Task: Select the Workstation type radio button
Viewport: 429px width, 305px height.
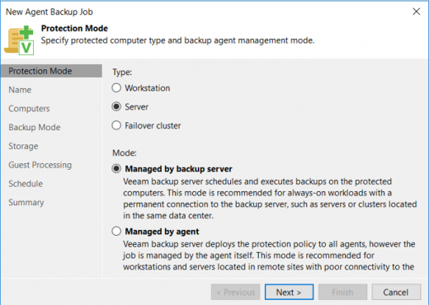Action: coord(116,88)
